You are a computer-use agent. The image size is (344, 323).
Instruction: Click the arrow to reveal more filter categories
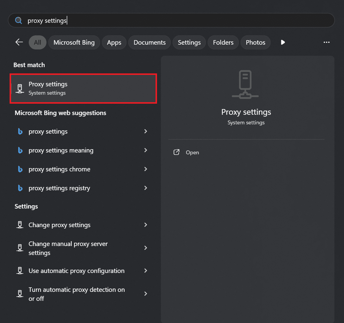pos(283,42)
